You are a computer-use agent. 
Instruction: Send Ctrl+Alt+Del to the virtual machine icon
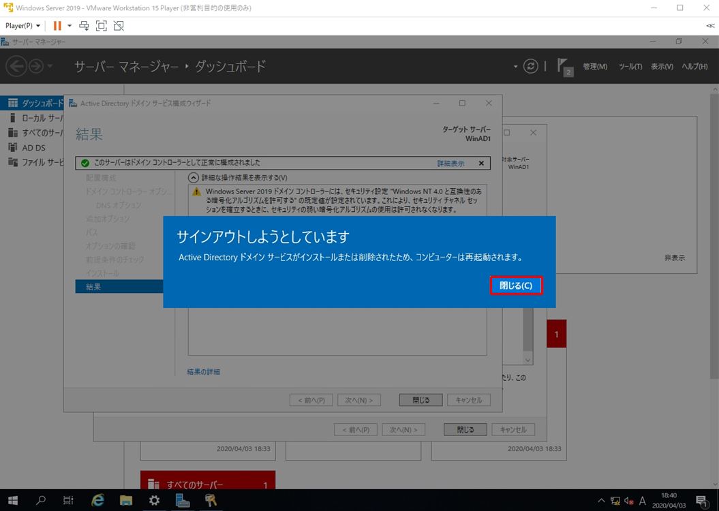[x=84, y=26]
